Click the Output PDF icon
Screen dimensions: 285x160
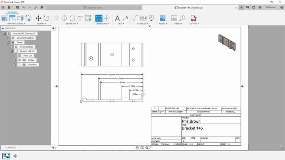point(194,18)
